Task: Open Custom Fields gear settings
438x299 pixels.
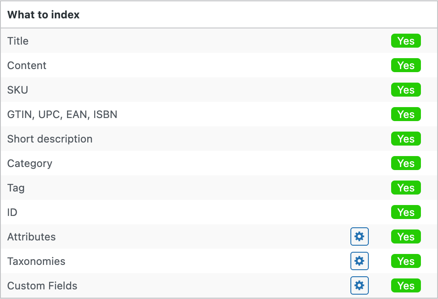Action: tap(359, 286)
